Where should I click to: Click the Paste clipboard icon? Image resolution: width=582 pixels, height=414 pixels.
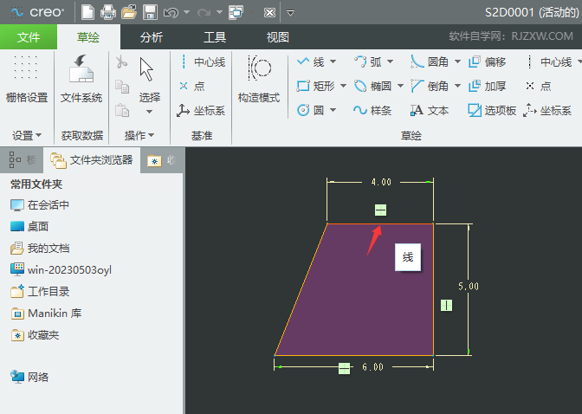pos(122,110)
